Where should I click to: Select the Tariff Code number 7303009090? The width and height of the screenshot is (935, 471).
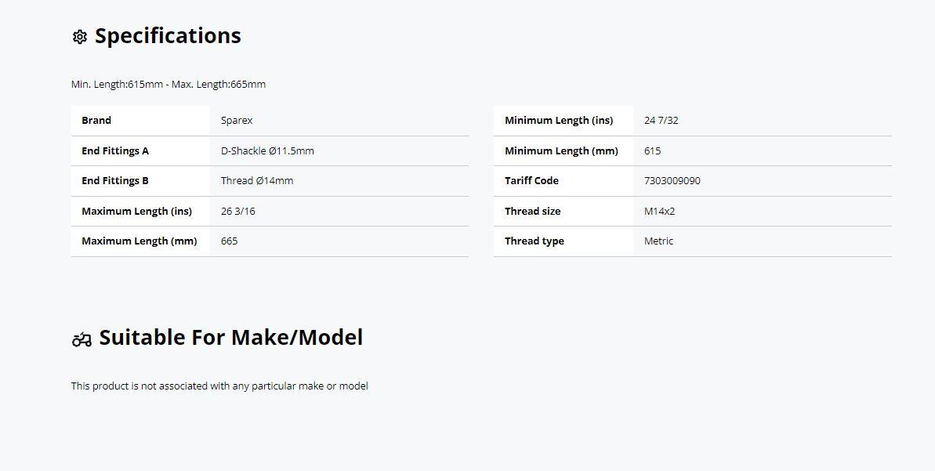pos(672,181)
